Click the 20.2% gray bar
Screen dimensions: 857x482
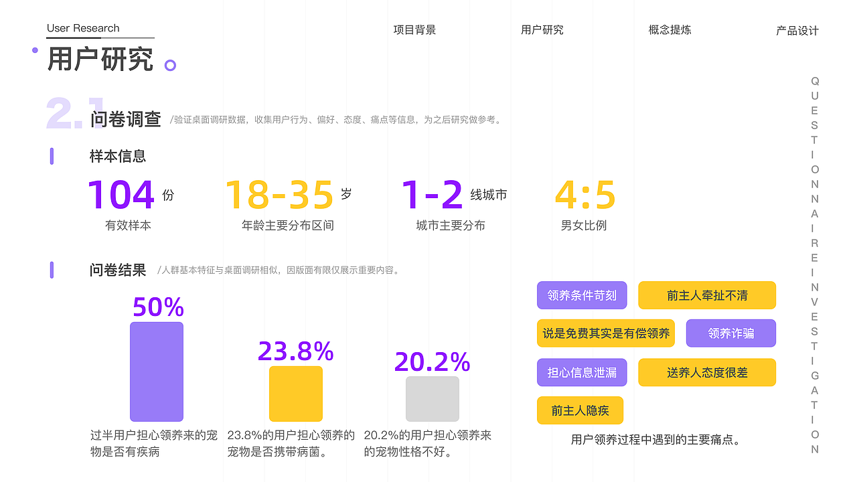pos(432,398)
